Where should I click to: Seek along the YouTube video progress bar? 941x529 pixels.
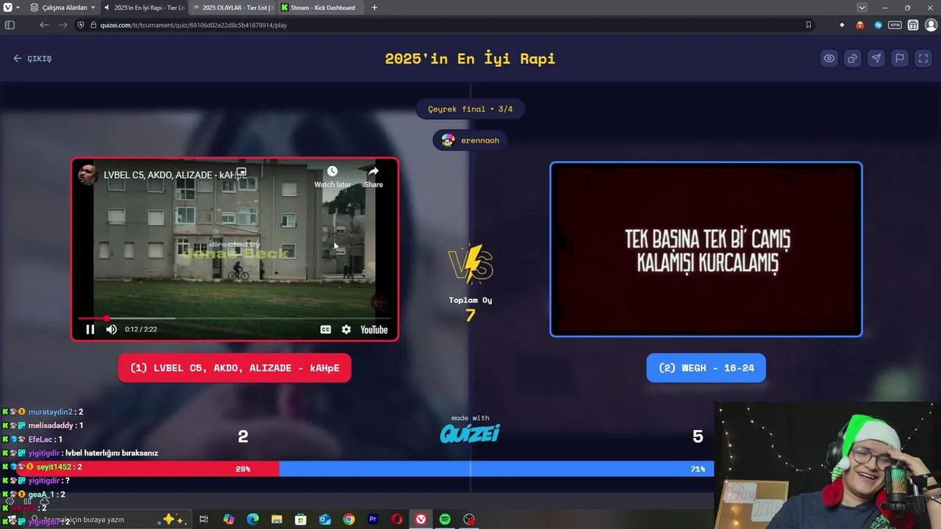pos(234,318)
